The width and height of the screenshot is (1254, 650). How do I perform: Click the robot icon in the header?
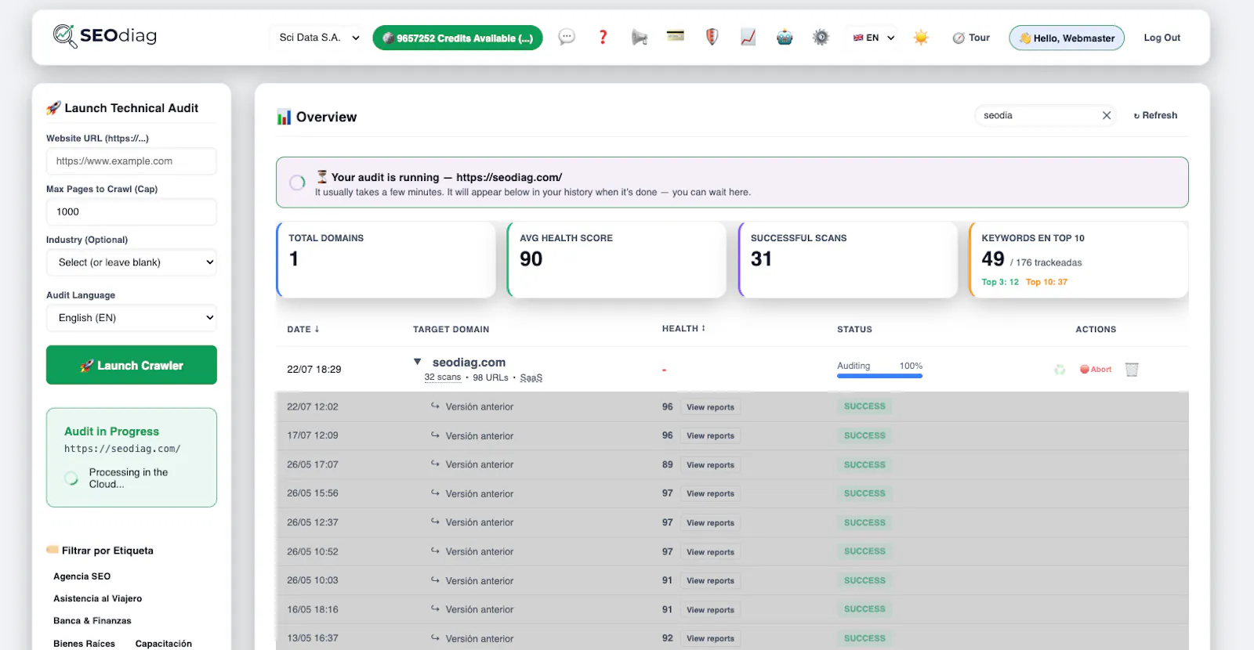(785, 37)
